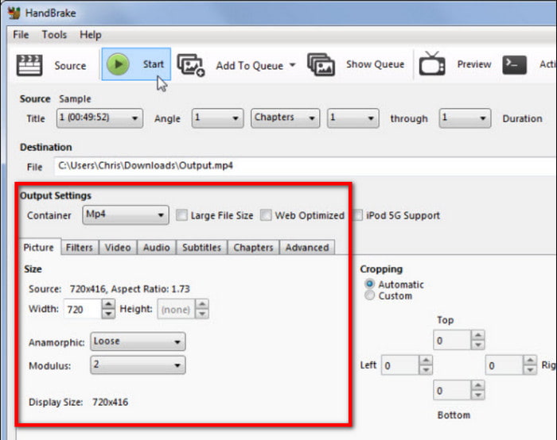Open the Tools menu

54,34
